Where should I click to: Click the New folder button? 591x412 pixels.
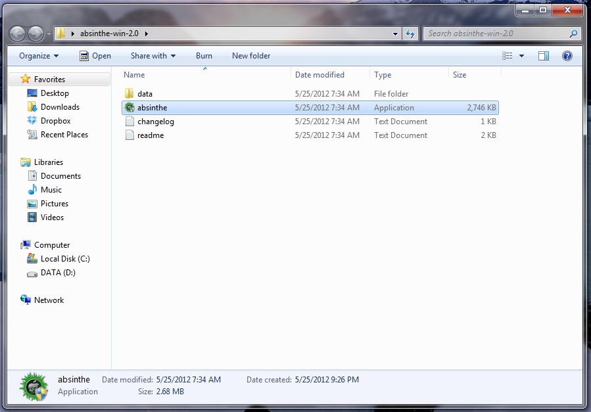click(250, 56)
